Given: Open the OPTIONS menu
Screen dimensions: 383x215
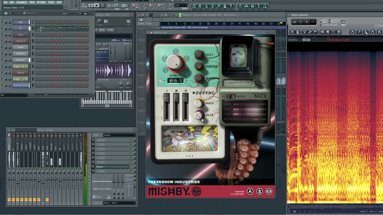Looking at the screenshot, I should point(41,2).
